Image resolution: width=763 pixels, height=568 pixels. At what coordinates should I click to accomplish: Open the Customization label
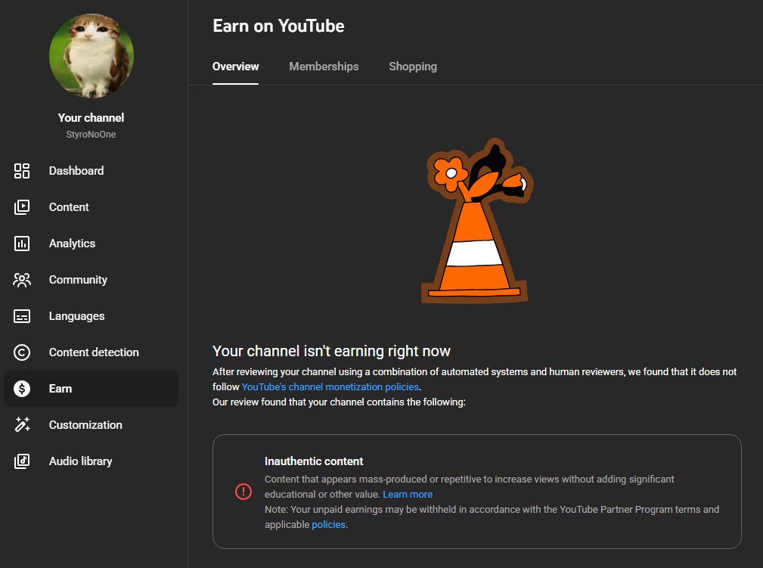click(x=85, y=425)
